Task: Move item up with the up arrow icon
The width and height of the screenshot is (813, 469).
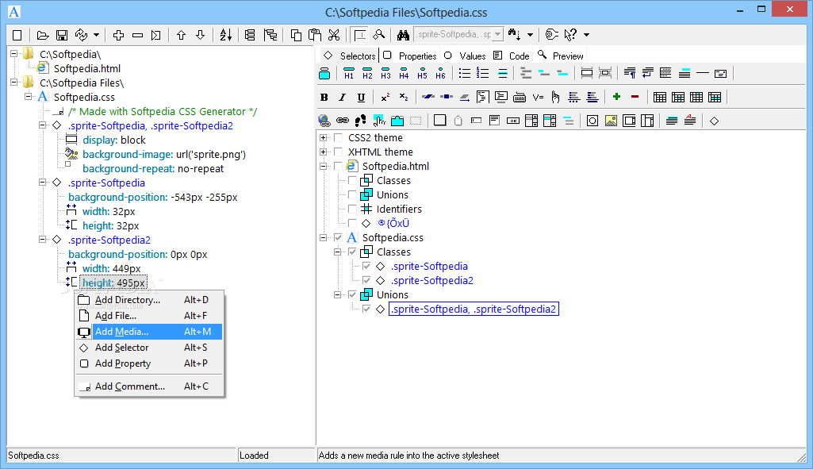Action: 181,35
